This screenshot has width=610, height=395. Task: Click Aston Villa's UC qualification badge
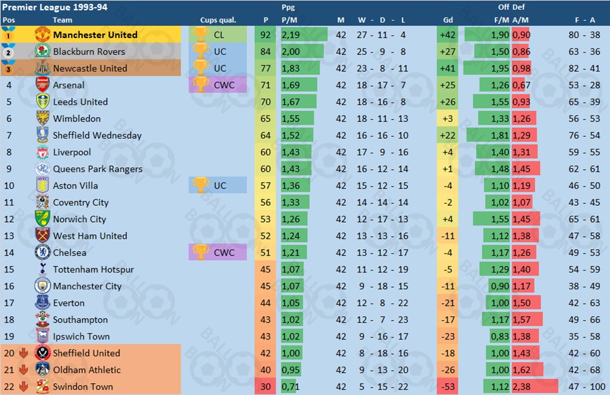[217, 185]
